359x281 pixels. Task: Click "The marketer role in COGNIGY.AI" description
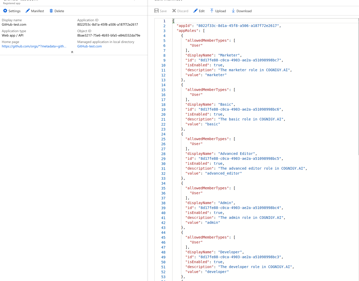tap(254, 70)
